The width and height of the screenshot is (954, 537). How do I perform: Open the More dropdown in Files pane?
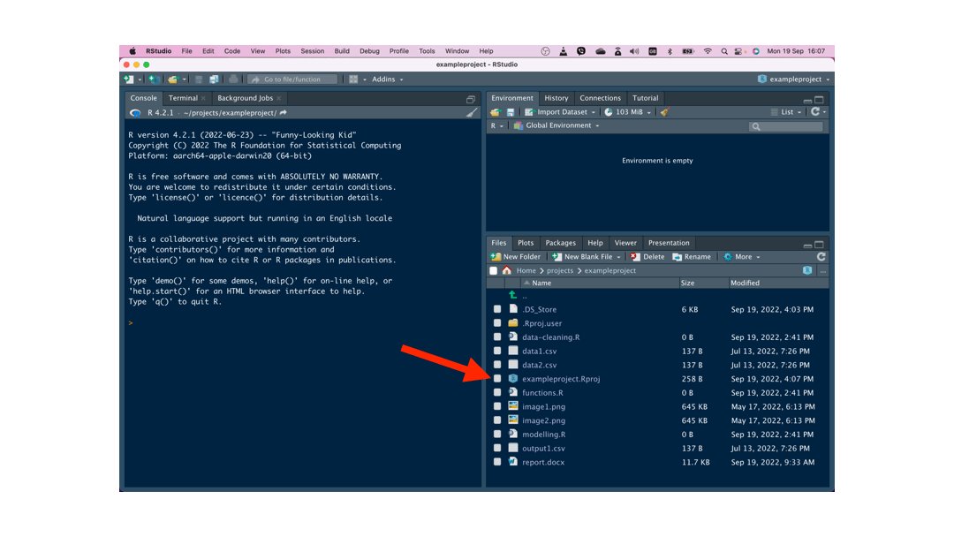pyautogui.click(x=742, y=257)
